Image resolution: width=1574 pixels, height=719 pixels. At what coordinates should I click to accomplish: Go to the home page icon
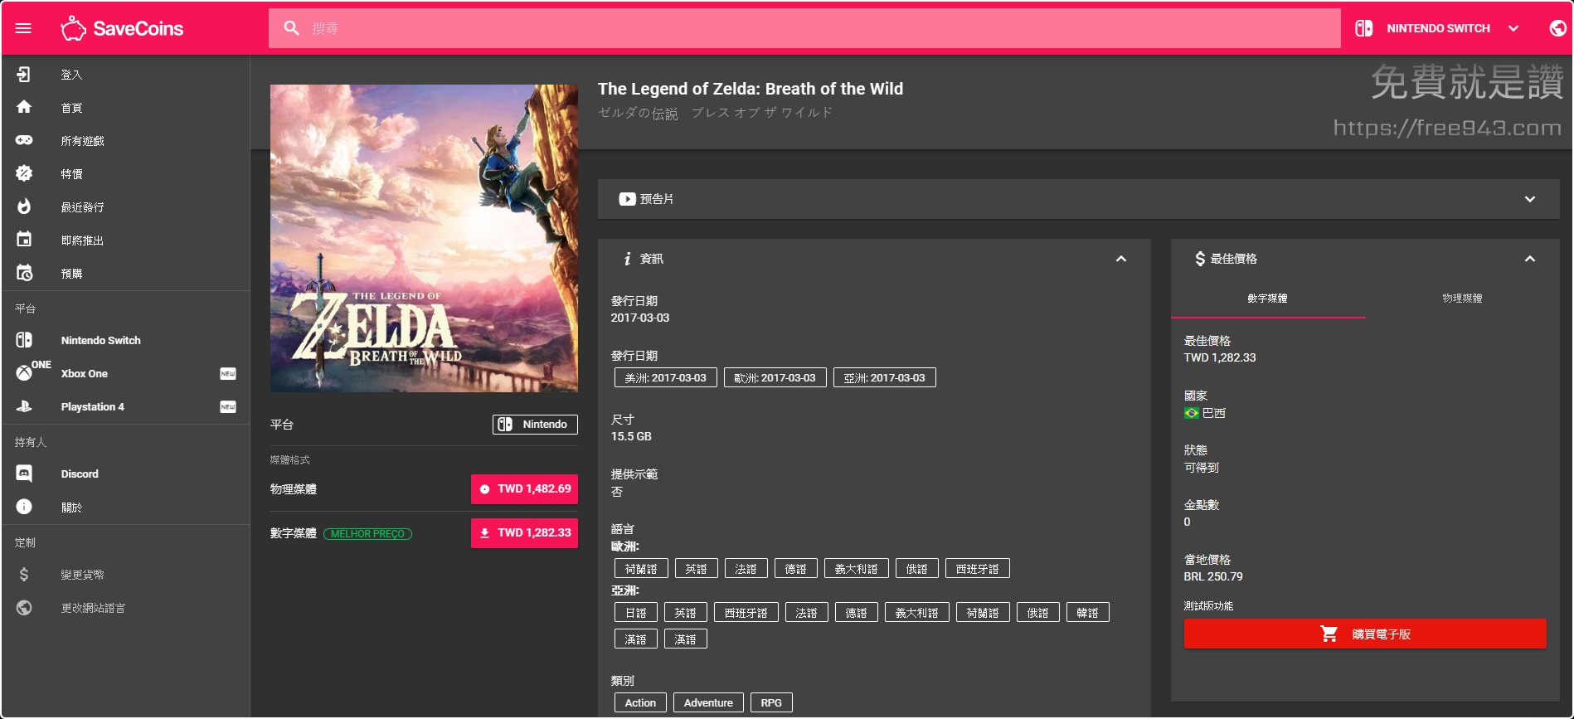point(24,107)
